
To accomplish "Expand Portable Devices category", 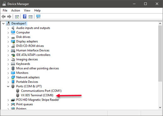I will tap(8, 82).
